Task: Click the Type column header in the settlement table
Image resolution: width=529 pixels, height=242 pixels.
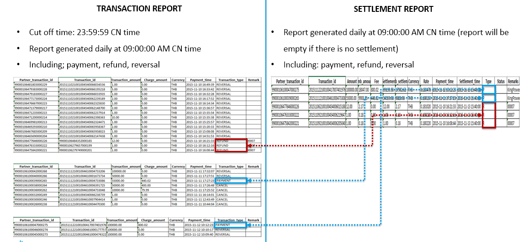Action: 488,82
